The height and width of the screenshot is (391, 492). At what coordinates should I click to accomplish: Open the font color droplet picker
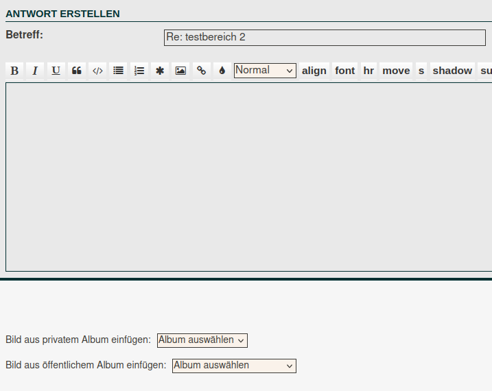coord(222,71)
